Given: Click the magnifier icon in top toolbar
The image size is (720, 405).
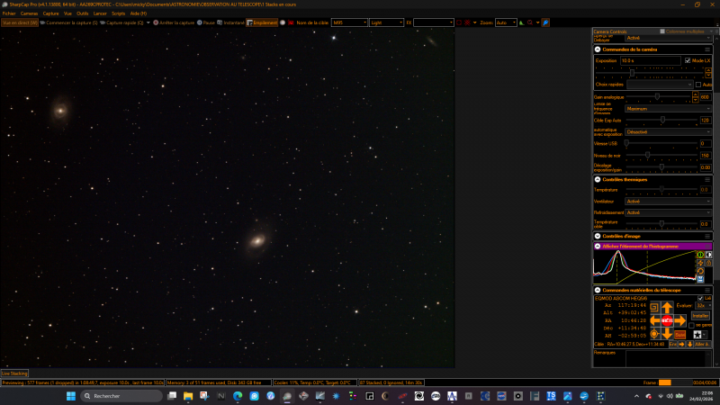Looking at the screenshot, I should [530, 22].
